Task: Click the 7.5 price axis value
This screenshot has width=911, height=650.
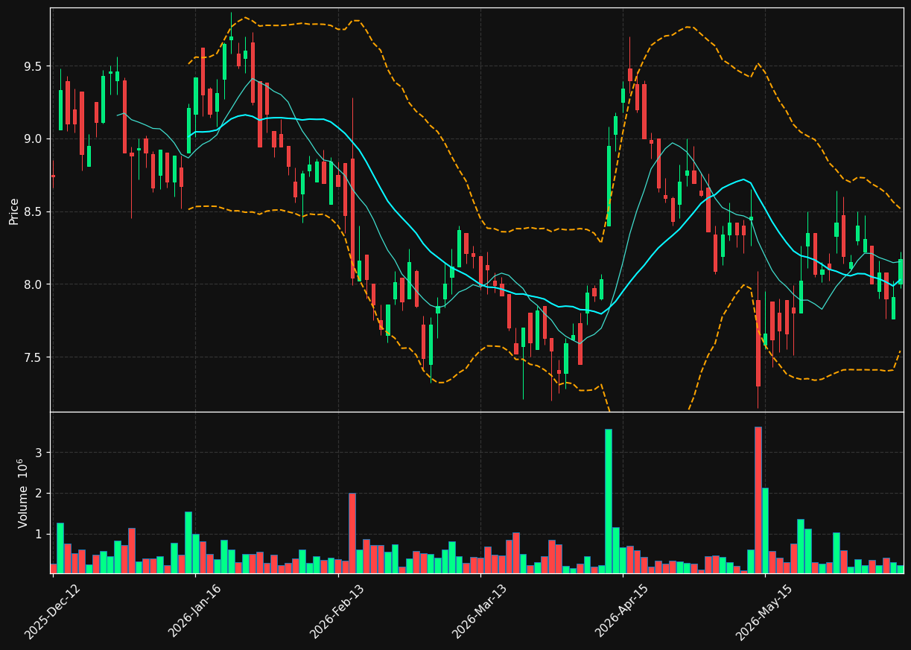Action: (33, 357)
